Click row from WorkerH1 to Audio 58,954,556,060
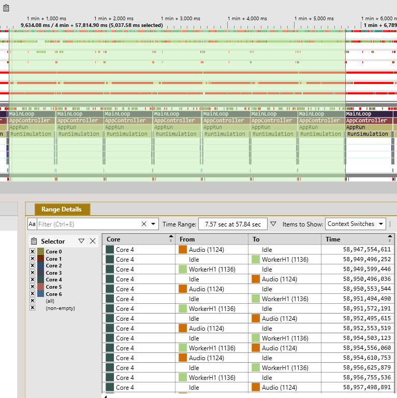Image resolution: width=397 pixels, height=398 pixels. [248, 348]
